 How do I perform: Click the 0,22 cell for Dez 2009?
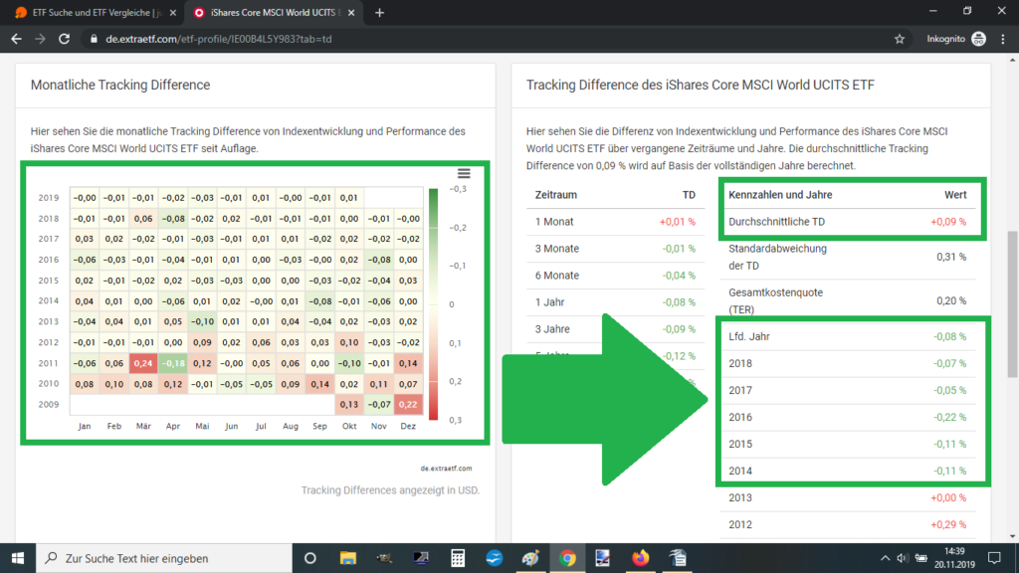(x=408, y=404)
